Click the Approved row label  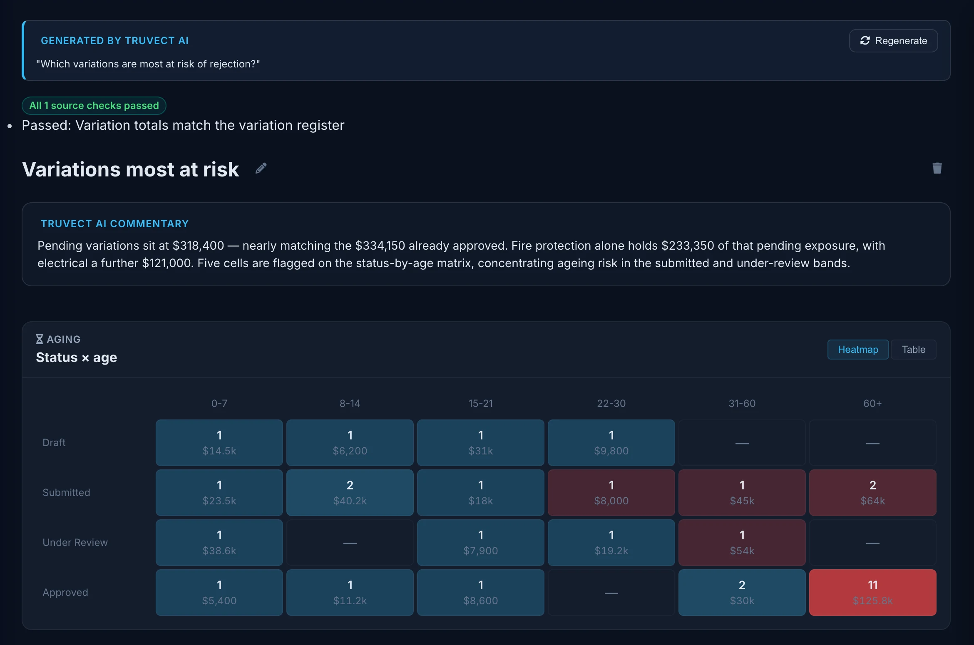click(65, 593)
